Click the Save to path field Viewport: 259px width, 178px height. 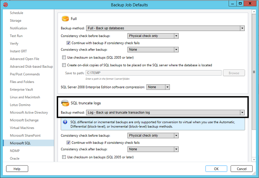[x=154, y=73]
